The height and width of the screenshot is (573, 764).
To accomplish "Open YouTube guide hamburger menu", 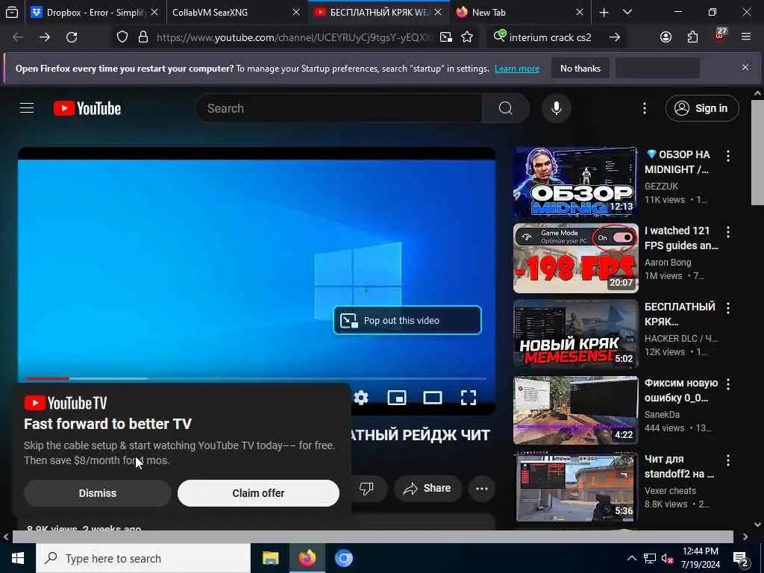I will (x=27, y=108).
